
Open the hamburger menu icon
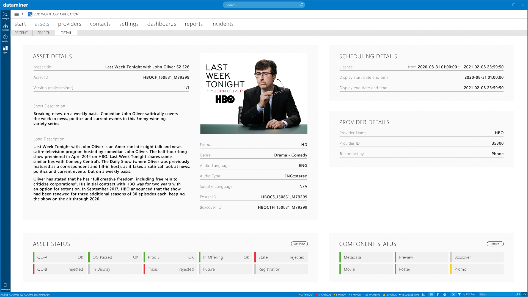(16, 14)
